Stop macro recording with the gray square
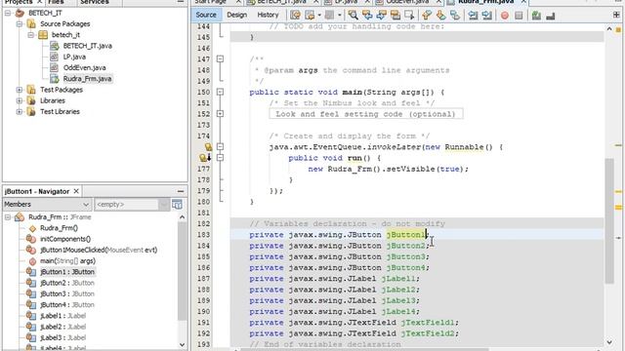625x351 pixels. tap(519, 16)
